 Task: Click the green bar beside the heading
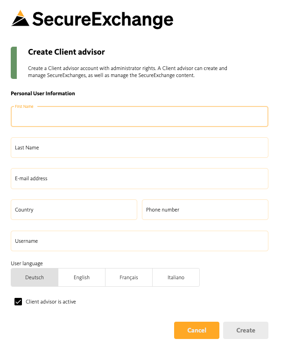pyautogui.click(x=14, y=63)
